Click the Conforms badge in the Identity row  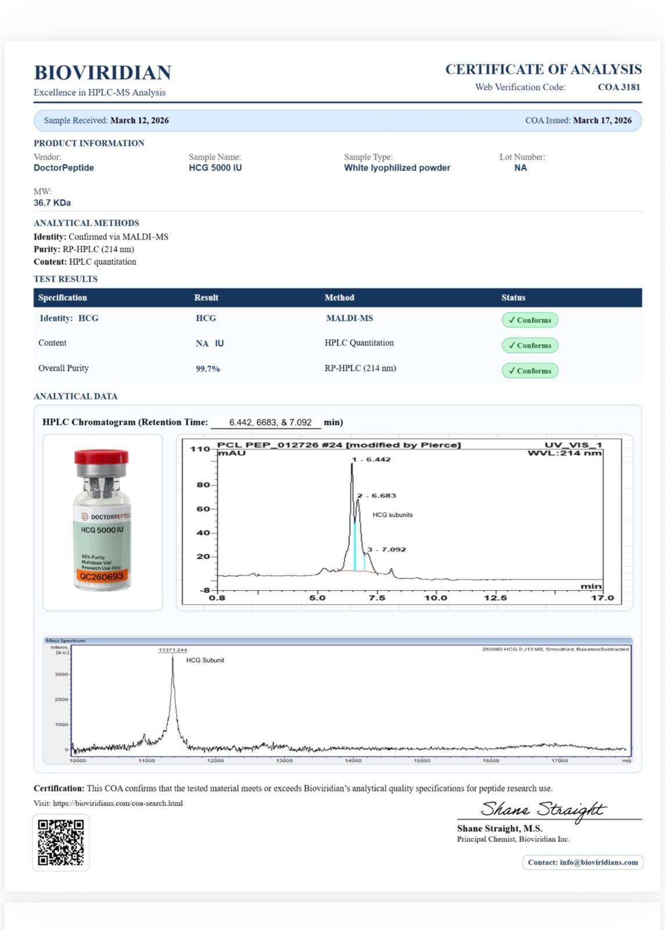click(x=530, y=320)
